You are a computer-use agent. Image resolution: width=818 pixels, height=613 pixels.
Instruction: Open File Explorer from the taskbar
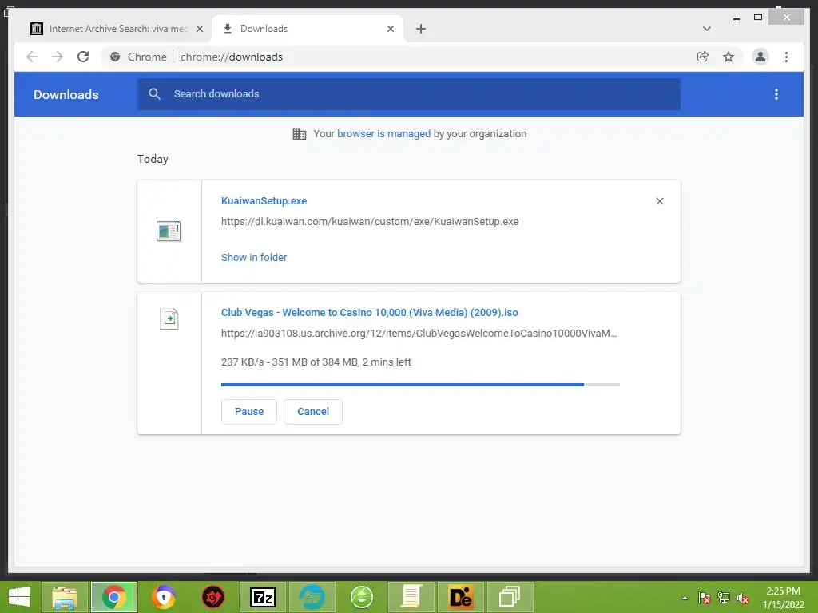tap(64, 597)
